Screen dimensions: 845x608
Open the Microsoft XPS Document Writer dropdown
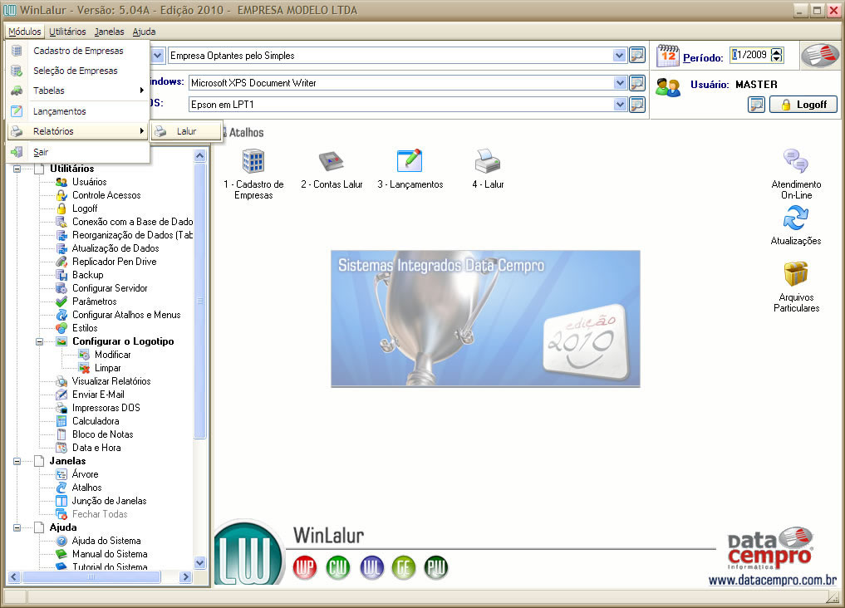tap(619, 82)
